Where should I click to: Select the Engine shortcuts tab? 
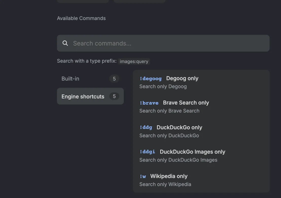pos(90,96)
